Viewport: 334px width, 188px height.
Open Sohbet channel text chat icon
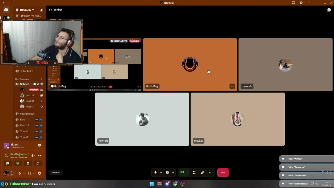(x=34, y=84)
